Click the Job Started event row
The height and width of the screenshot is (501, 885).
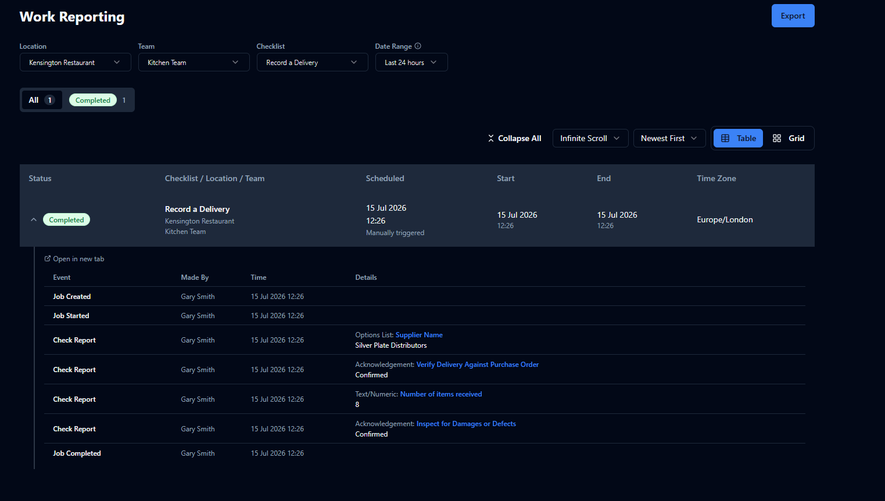pyautogui.click(x=425, y=315)
